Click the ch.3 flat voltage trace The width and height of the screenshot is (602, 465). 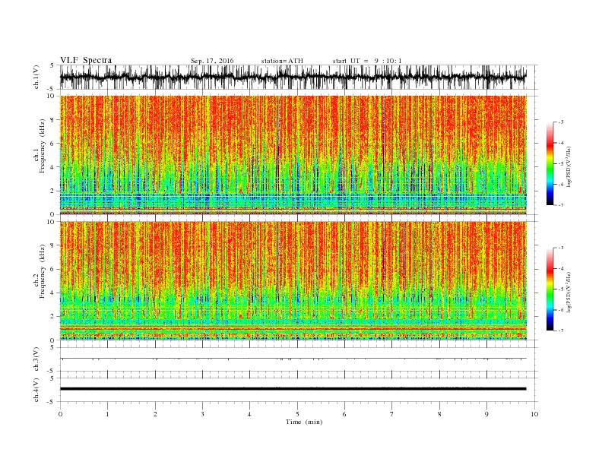point(293,359)
